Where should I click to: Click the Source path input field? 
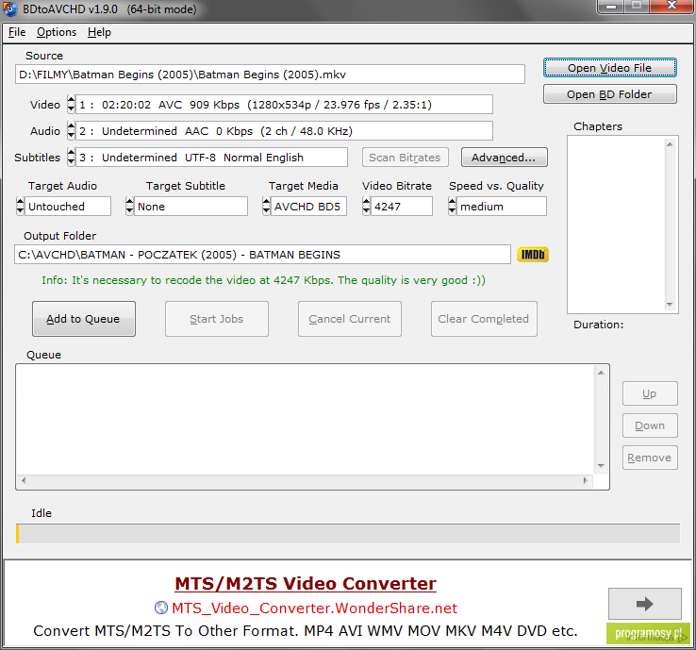pyautogui.click(x=270, y=75)
